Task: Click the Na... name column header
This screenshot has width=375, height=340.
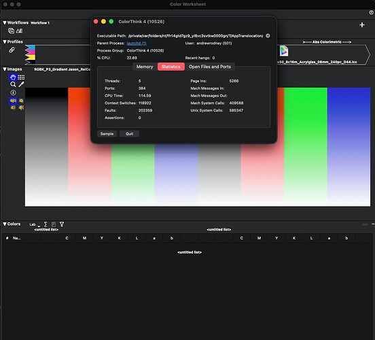Action: [16, 238]
